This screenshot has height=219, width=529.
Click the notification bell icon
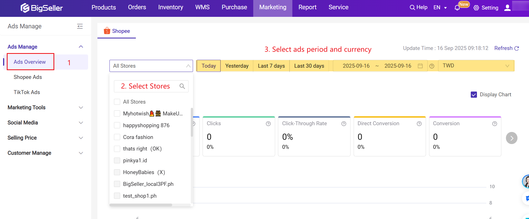[x=457, y=8]
